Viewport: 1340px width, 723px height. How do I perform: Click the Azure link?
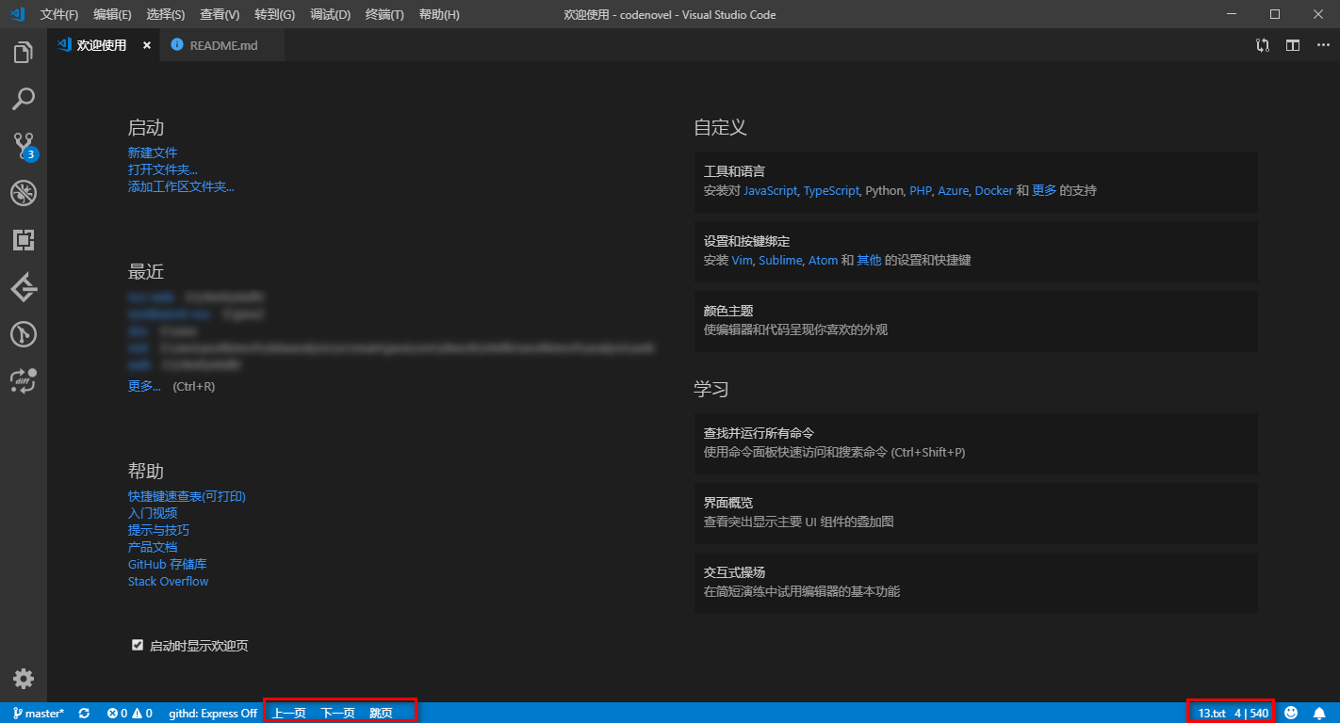[953, 190]
